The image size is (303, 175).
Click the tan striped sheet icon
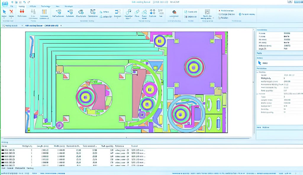[x=44, y=12]
